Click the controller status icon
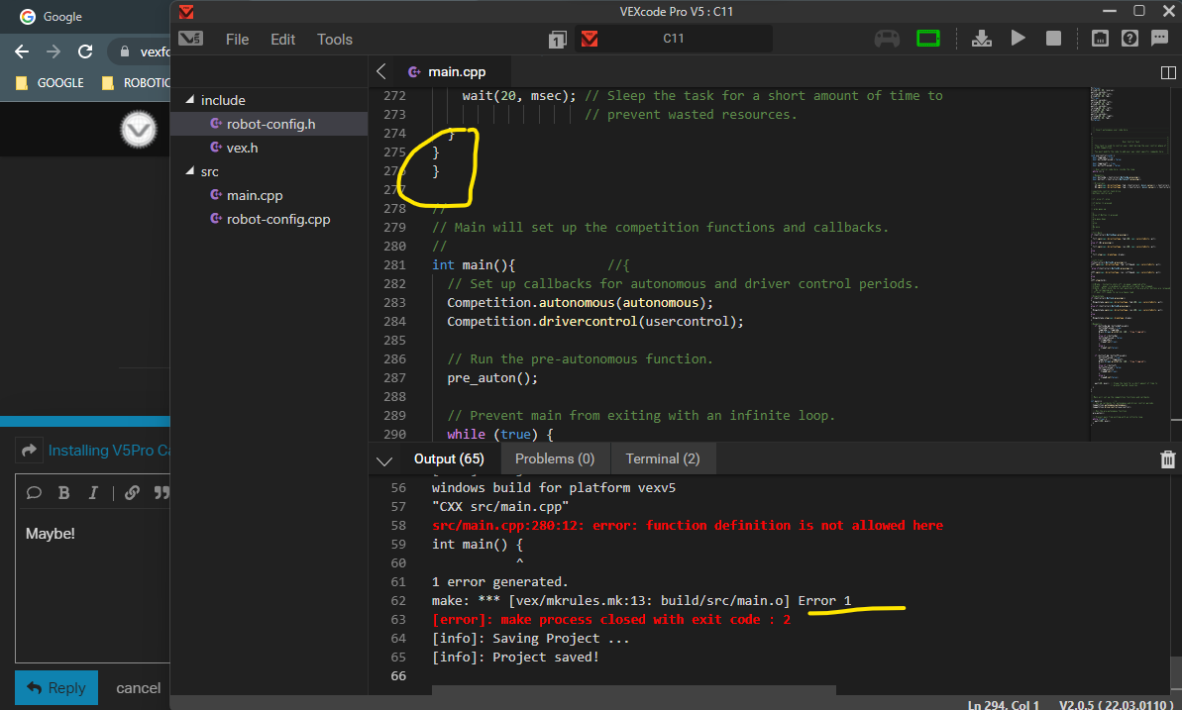The height and width of the screenshot is (710, 1182). 887,39
